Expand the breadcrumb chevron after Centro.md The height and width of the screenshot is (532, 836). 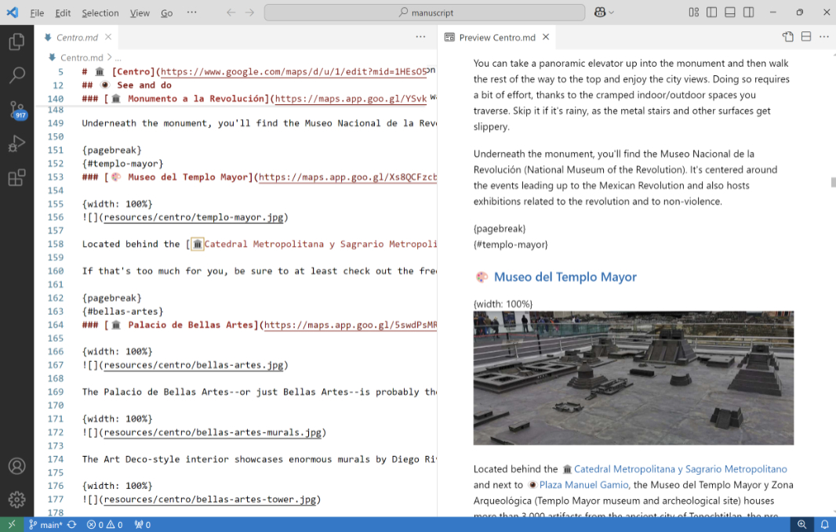point(109,57)
